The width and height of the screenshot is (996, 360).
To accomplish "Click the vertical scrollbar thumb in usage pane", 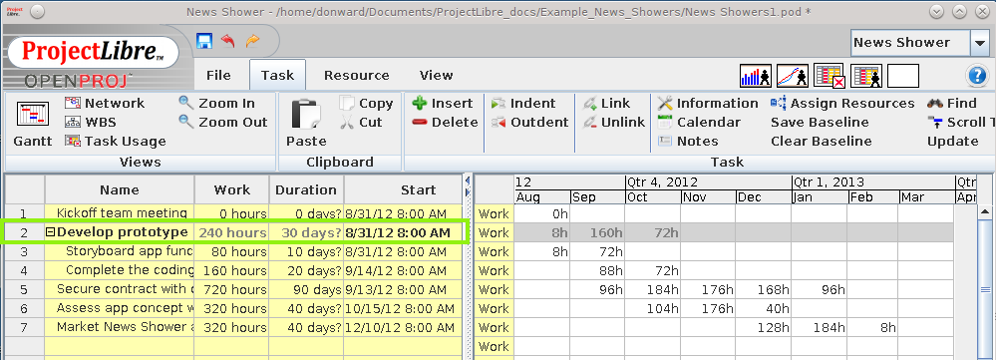I will 985,289.
